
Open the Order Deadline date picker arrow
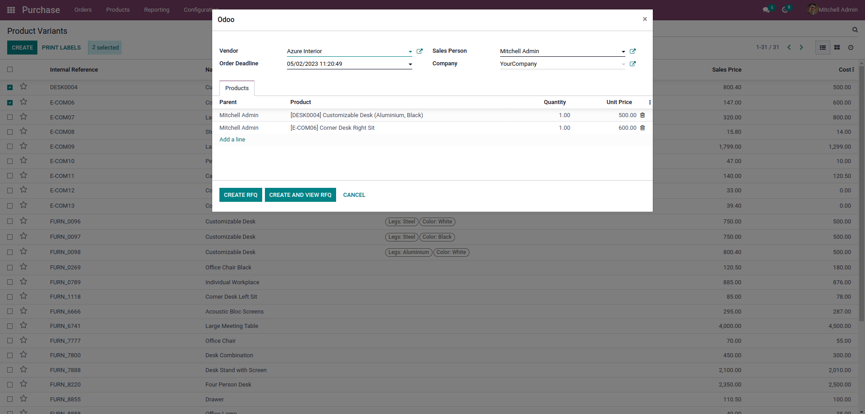click(x=410, y=64)
